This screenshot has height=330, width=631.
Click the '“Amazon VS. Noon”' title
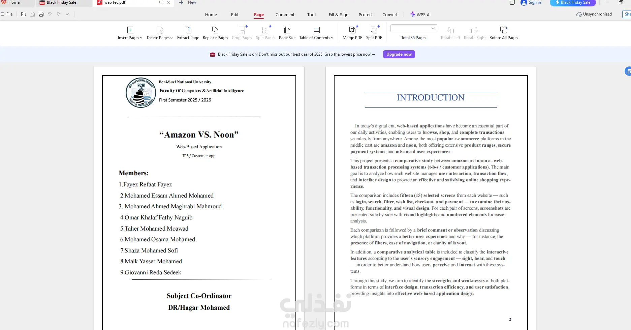(x=199, y=135)
